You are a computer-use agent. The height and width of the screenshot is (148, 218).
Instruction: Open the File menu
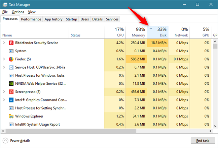coord(5,12)
